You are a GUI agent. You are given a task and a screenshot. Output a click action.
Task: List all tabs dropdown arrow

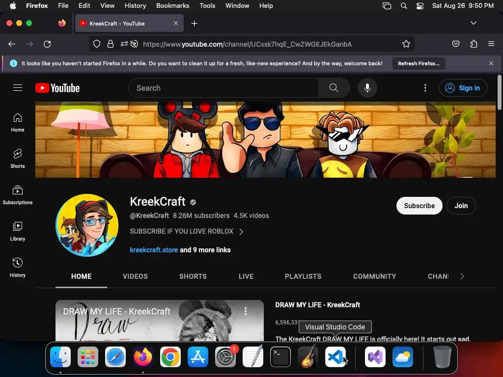(x=473, y=23)
